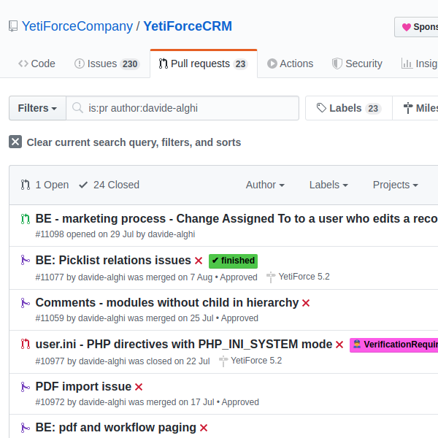This screenshot has height=438, width=438.
Task: Open user.ini - PHP directives pull request
Action: point(184,345)
